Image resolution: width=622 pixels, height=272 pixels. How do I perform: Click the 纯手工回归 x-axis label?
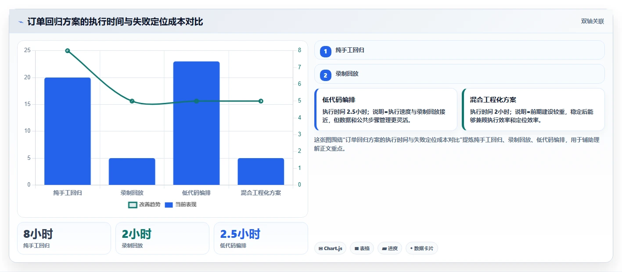pos(68,193)
